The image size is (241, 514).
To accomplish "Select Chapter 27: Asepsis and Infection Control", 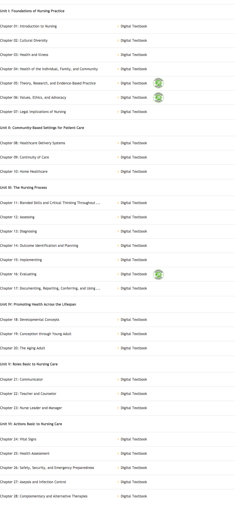I will (x=33, y=482).
